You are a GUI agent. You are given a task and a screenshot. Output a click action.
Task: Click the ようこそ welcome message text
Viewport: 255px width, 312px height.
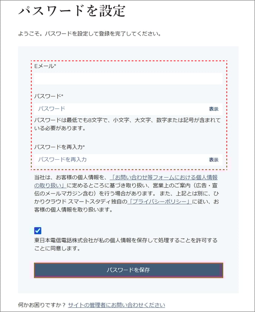pyautogui.click(x=89, y=34)
